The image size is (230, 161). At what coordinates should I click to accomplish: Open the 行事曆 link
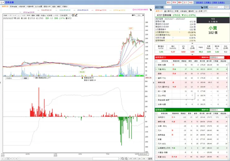(x=214, y=2)
